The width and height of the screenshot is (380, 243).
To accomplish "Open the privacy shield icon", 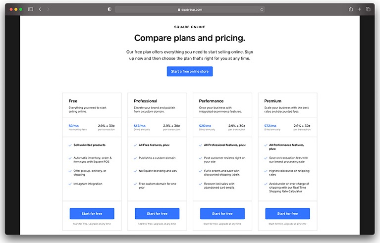I will [109, 9].
